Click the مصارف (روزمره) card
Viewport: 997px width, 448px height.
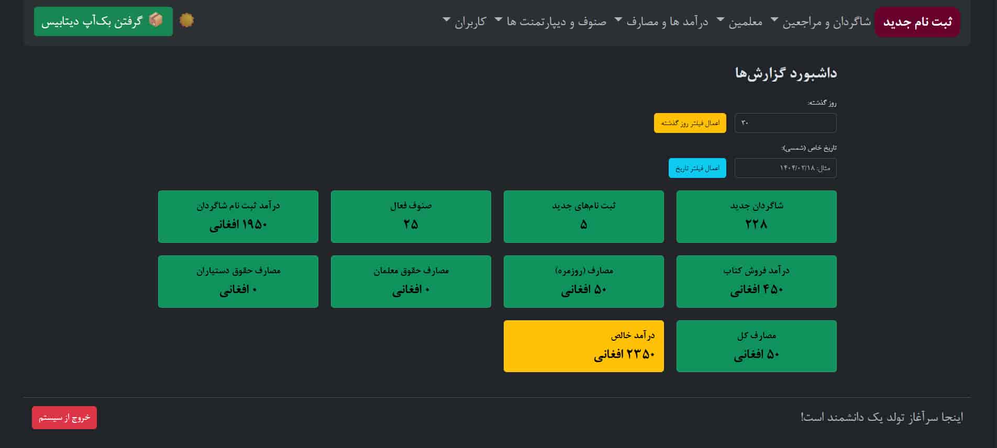tap(584, 282)
